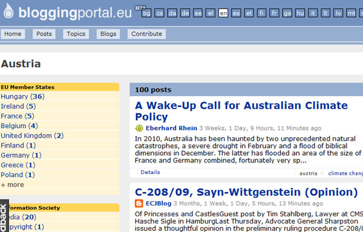This screenshot has width=363, height=232.
Task: Filter by United Kingdom (2)
Action: click(32, 136)
